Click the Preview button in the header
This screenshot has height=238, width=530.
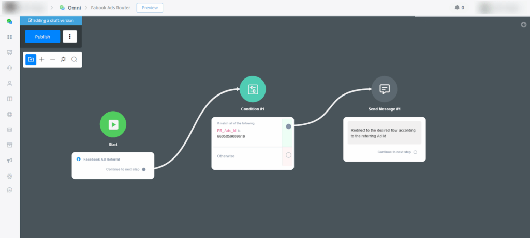pos(150,8)
